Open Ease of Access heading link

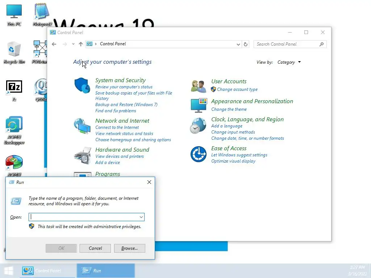point(229,148)
